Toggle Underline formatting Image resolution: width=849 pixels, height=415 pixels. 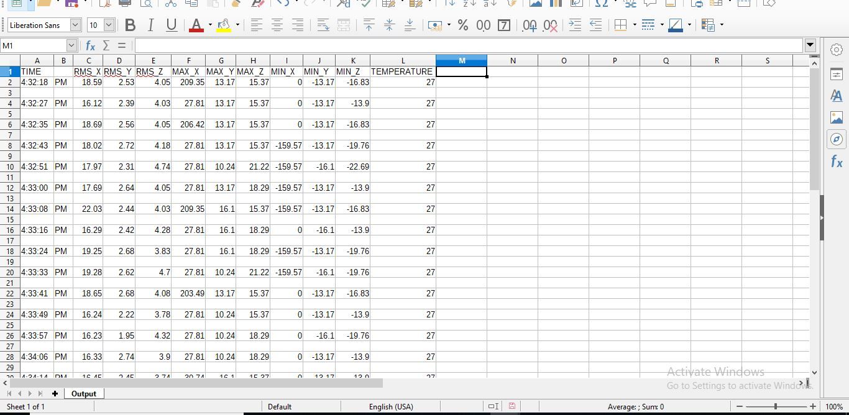pos(172,25)
